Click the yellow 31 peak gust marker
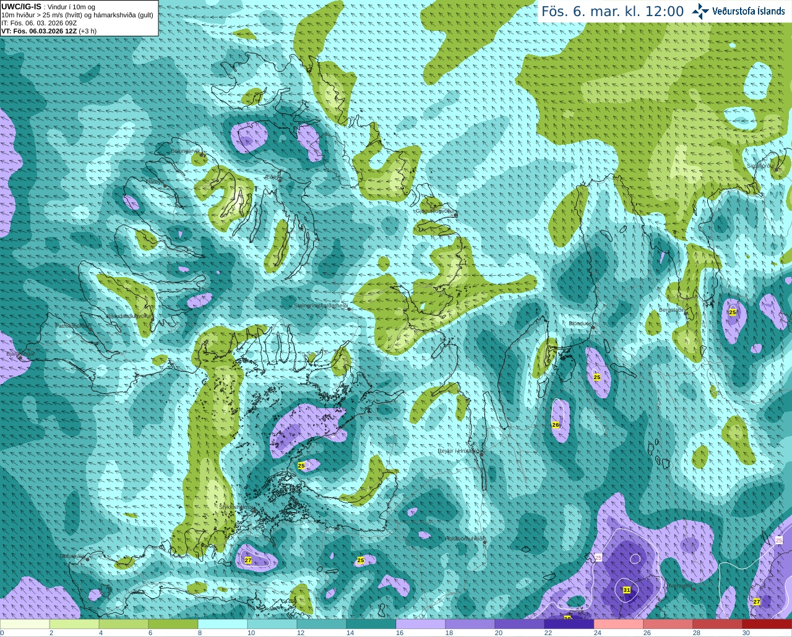The image size is (792, 637). tap(627, 590)
